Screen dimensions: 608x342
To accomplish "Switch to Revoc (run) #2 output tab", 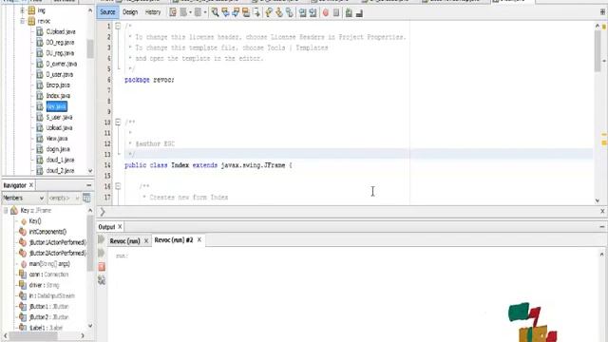I will click(174, 240).
